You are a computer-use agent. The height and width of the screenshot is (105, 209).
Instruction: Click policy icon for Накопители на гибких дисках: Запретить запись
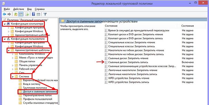pos(106,54)
